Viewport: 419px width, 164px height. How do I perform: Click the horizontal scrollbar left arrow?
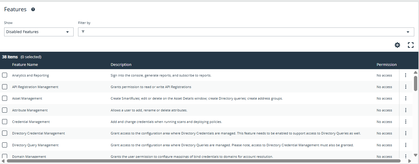[3, 161]
